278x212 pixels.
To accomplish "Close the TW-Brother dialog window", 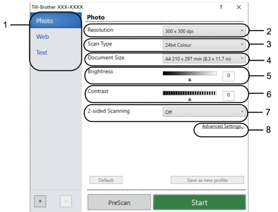I will coord(239,7).
